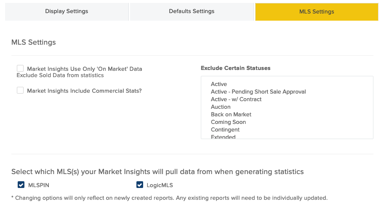Screen dimensions: 381x212
Task: Click the Include Commercial Stats label
Action: (84, 91)
